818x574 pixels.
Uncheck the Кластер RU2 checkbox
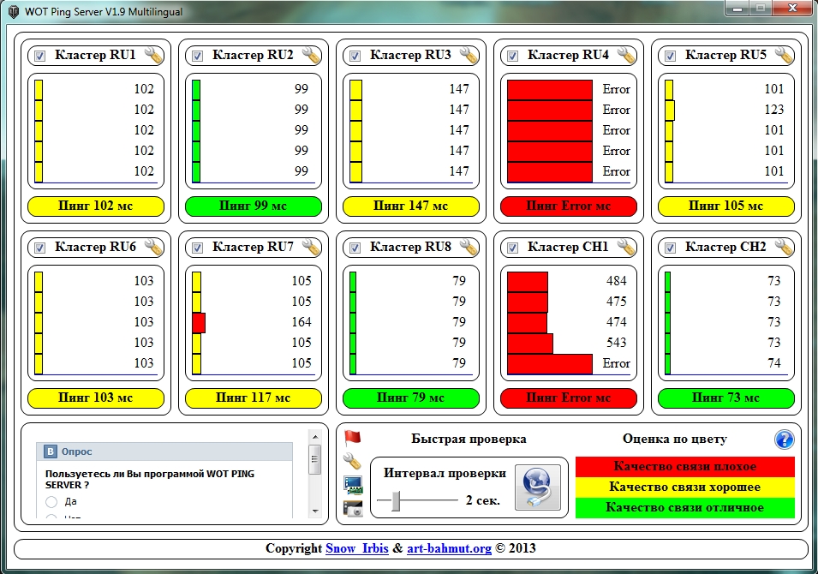[197, 57]
